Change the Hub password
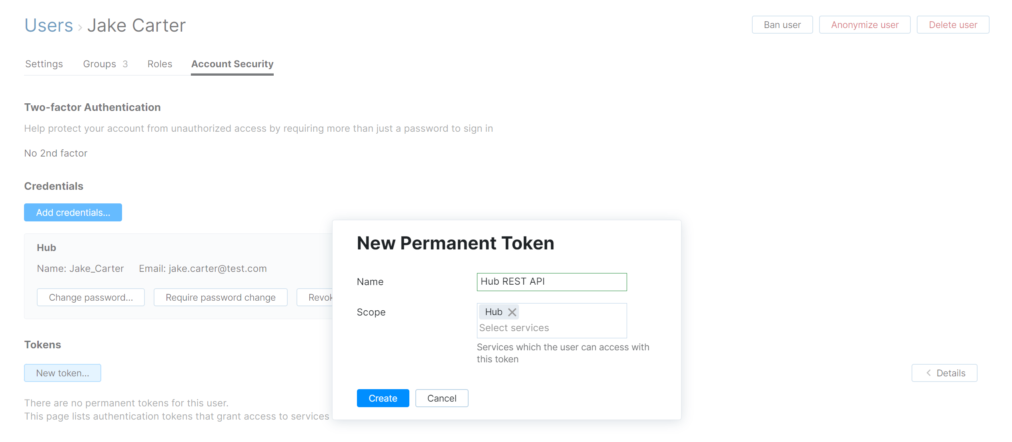 tap(90, 297)
